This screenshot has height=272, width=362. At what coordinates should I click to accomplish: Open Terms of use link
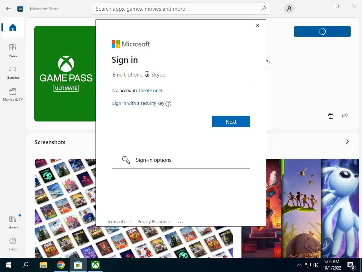point(119,222)
